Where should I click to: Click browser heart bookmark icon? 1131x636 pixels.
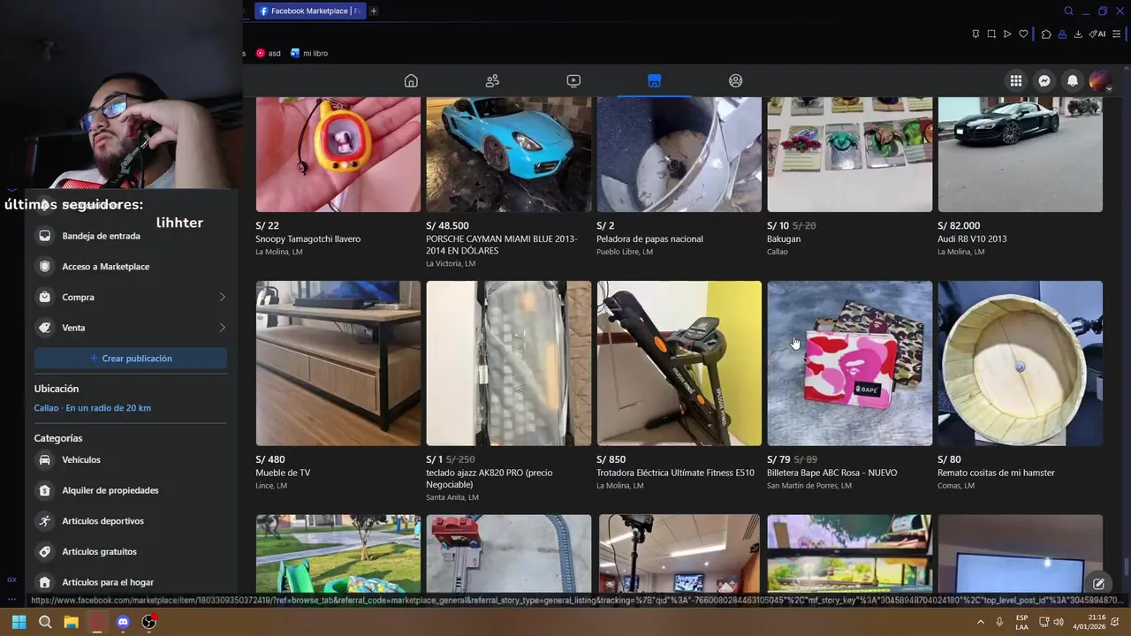pos(1023,34)
